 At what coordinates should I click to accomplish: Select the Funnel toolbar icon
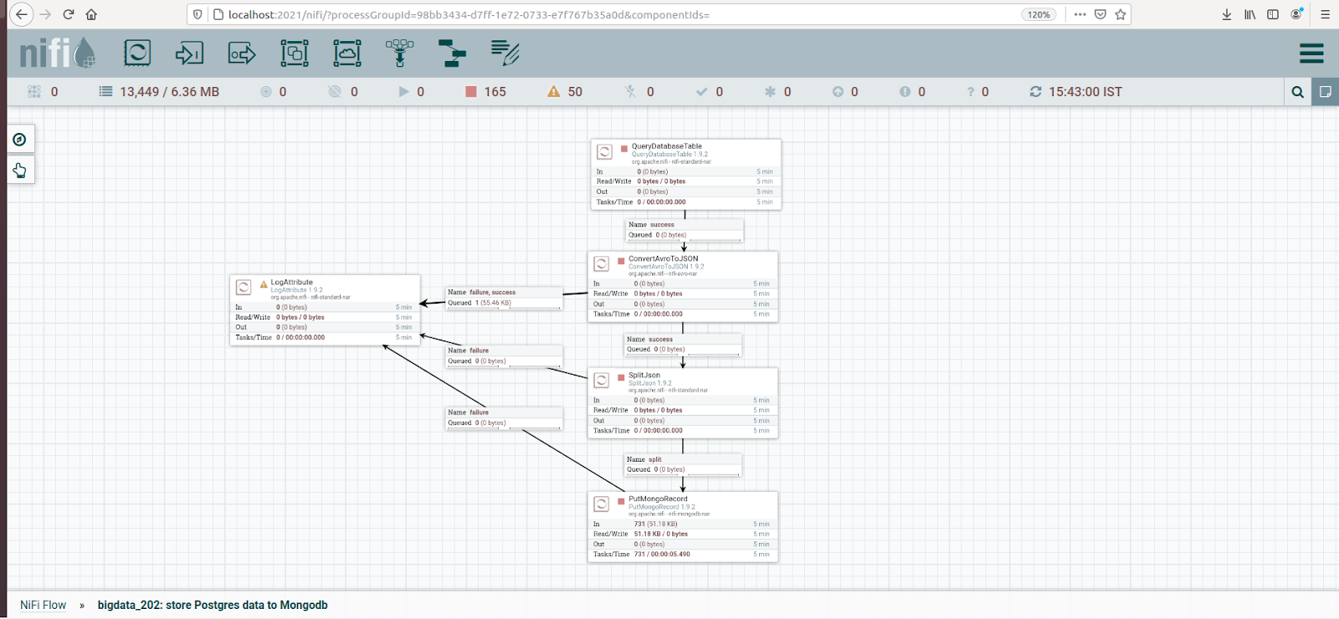click(x=399, y=54)
